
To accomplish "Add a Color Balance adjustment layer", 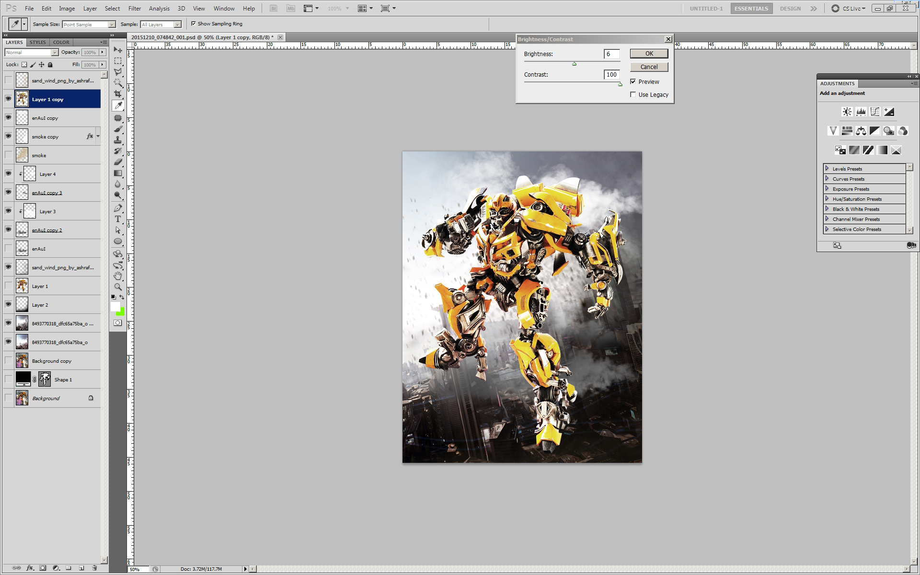I will [x=861, y=131].
